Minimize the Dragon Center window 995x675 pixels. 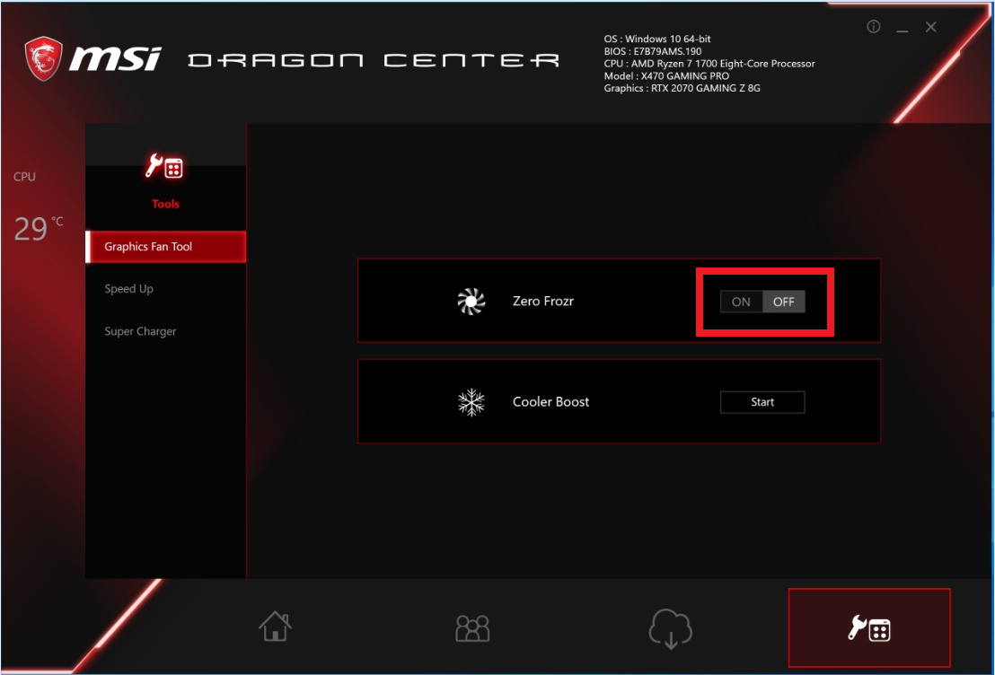click(902, 28)
